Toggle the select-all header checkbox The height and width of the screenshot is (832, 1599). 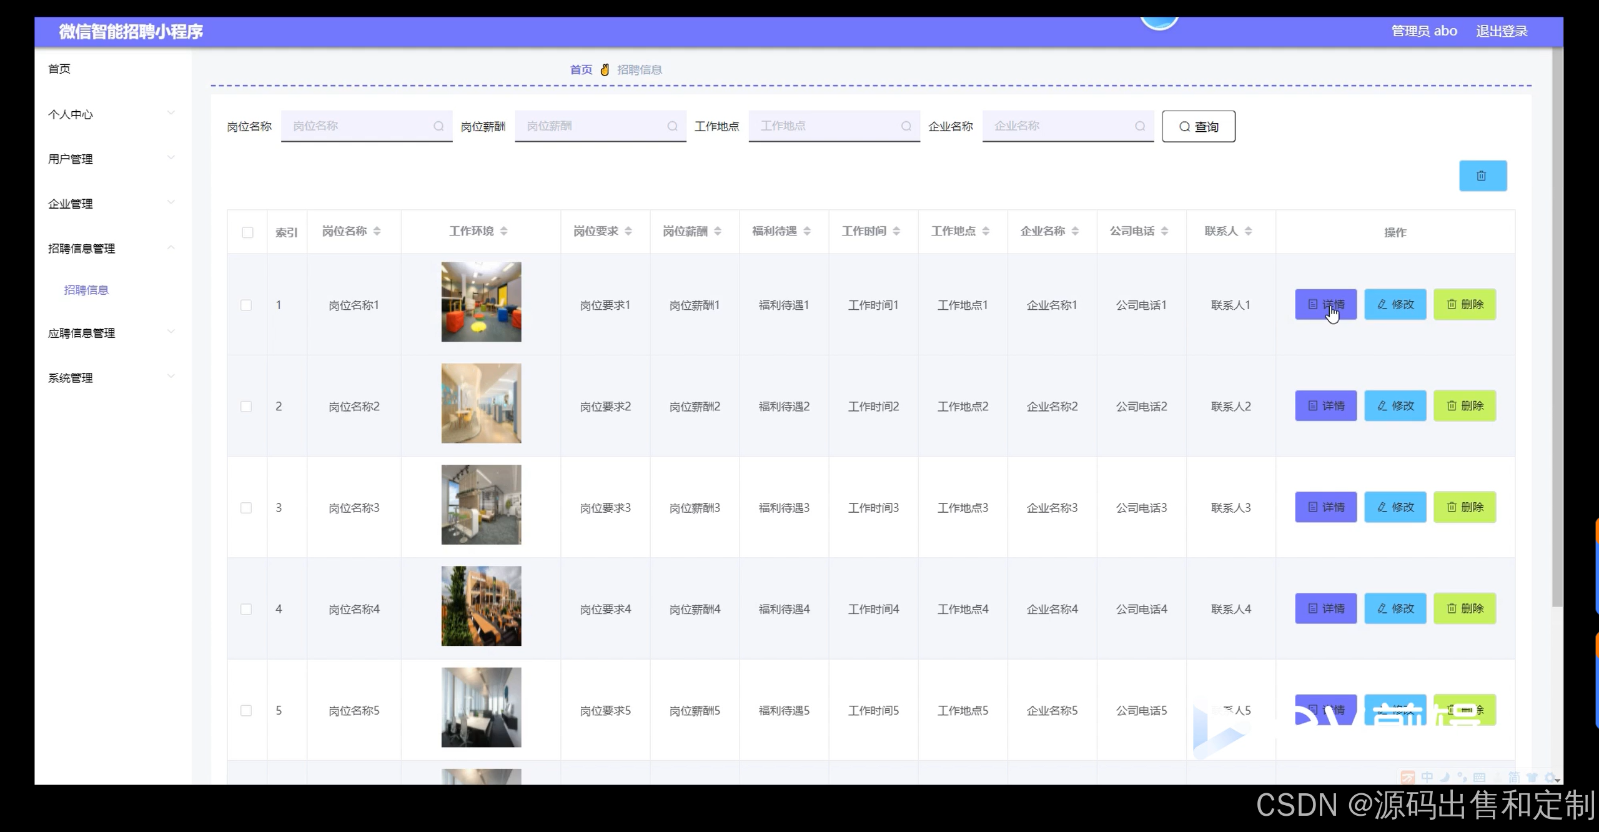[x=247, y=232]
